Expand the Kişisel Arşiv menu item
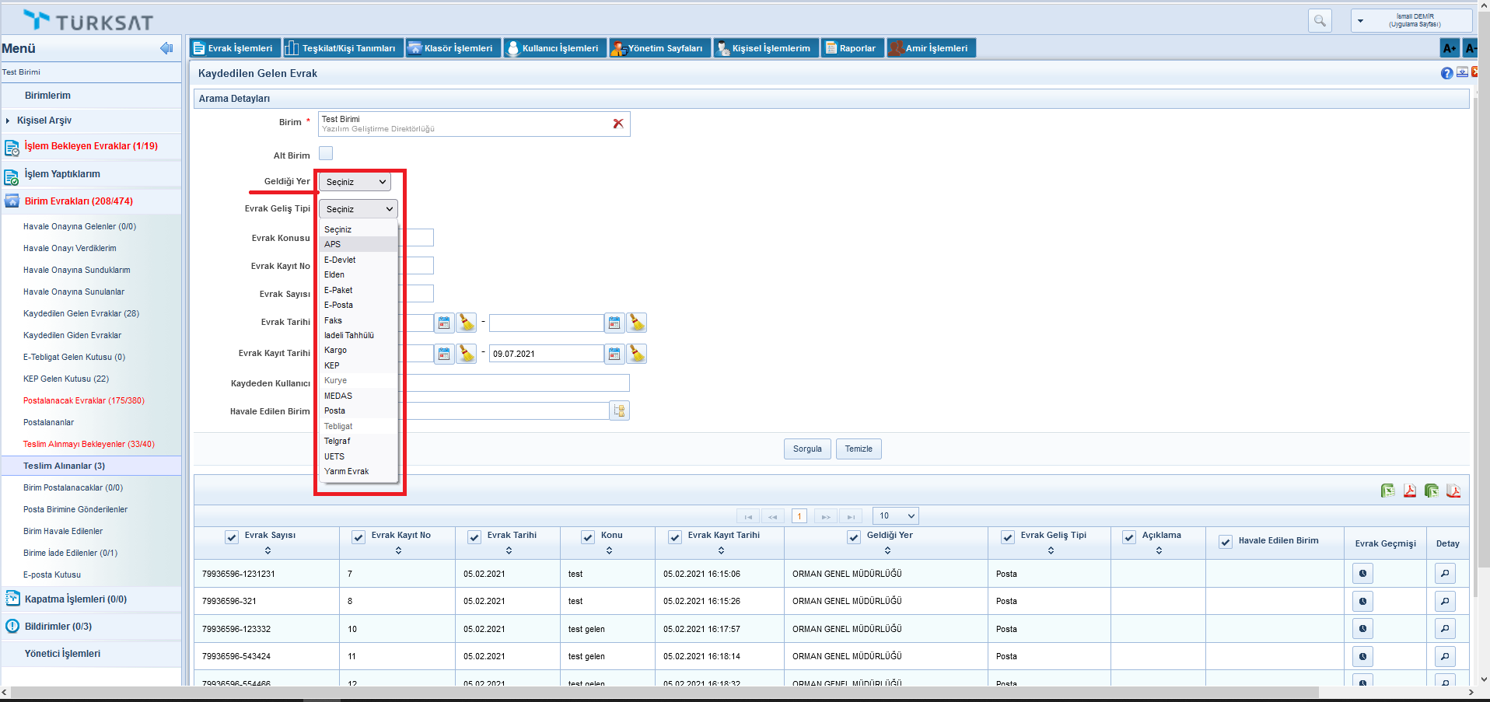The height and width of the screenshot is (702, 1490). [x=44, y=120]
